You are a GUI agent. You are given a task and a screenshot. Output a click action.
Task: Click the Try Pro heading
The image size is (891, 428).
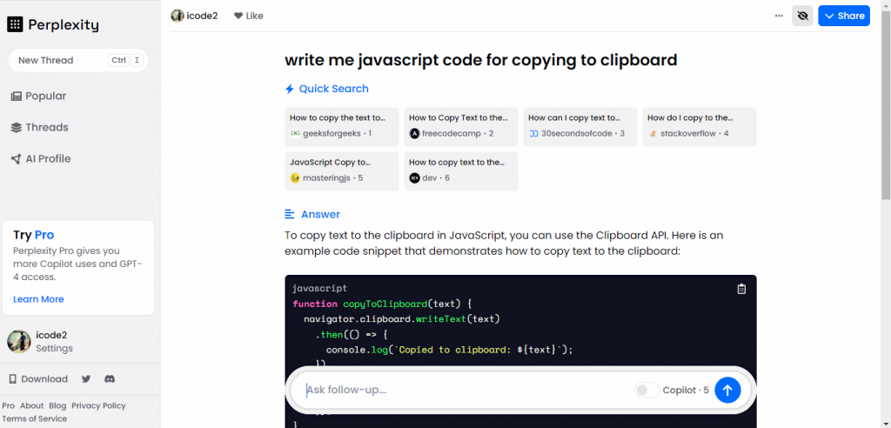coord(34,235)
